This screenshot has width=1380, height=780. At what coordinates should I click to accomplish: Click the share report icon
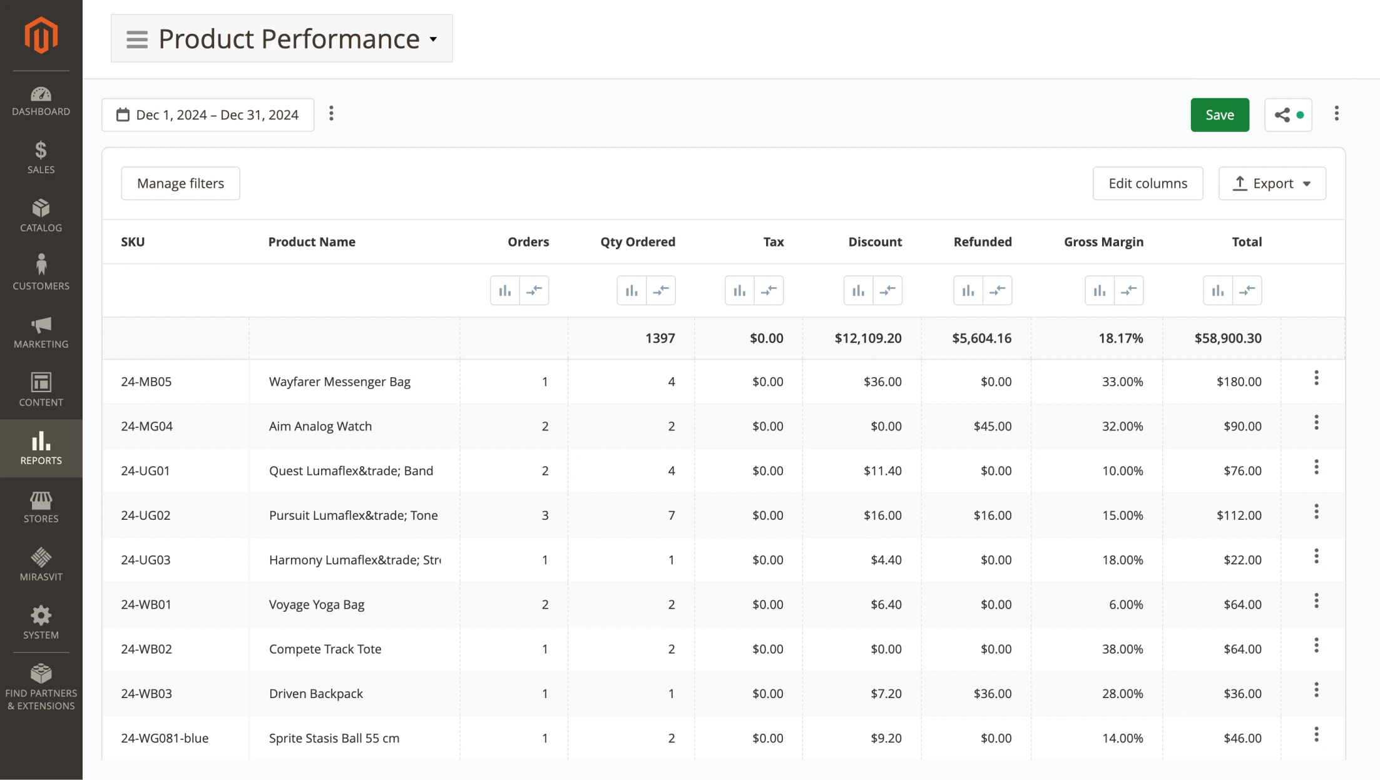tap(1282, 114)
